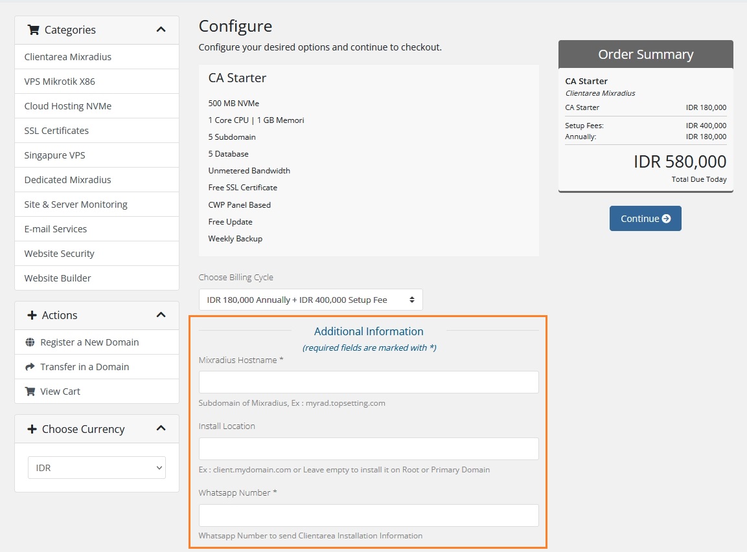747x552 pixels.
Task: Click 'Annually:' row in order summary
Action: click(645, 137)
